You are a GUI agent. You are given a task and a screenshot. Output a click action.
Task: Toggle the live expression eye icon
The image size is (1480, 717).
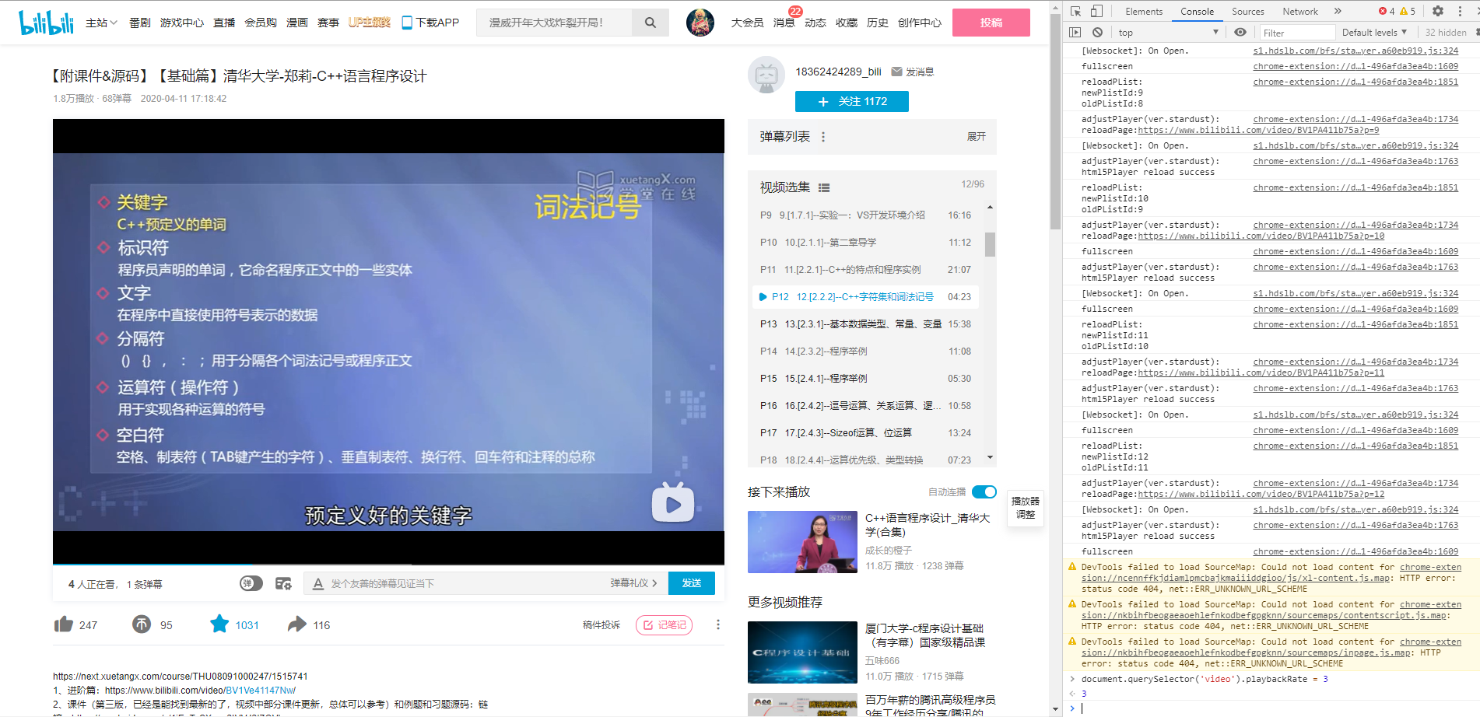pos(1240,32)
